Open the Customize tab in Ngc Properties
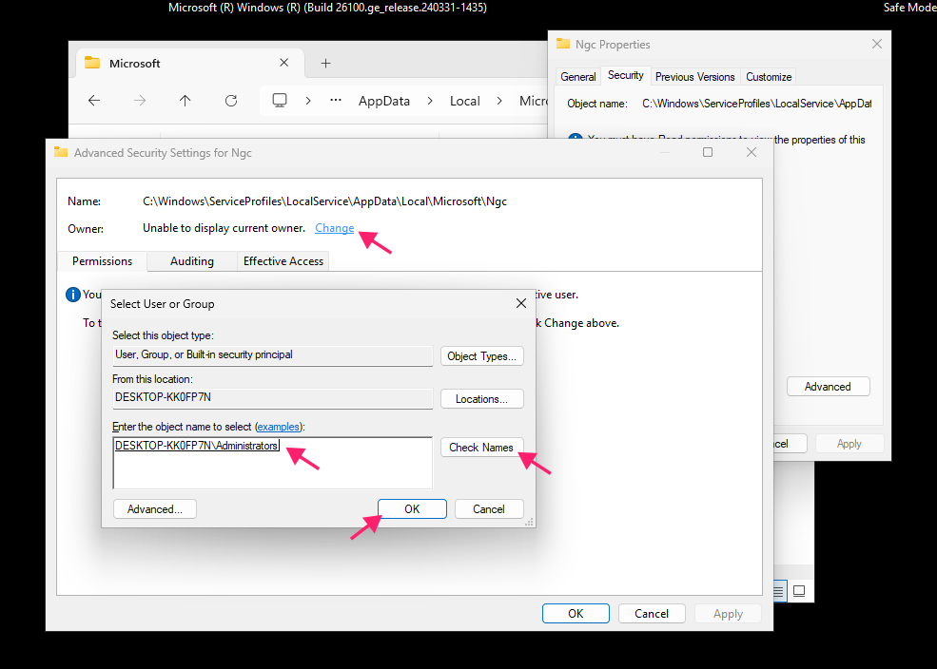The width and height of the screenshot is (937, 669). (x=769, y=76)
